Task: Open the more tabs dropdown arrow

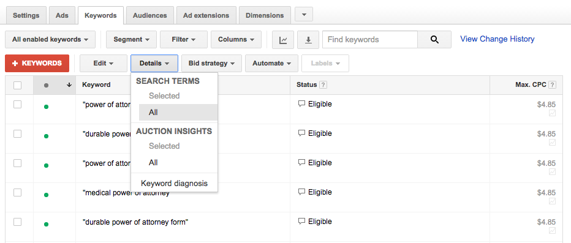Action: click(x=304, y=15)
